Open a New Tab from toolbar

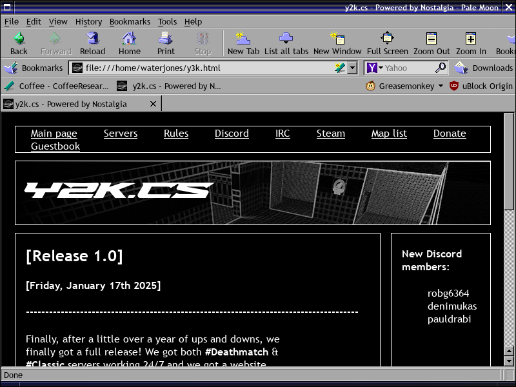(243, 43)
